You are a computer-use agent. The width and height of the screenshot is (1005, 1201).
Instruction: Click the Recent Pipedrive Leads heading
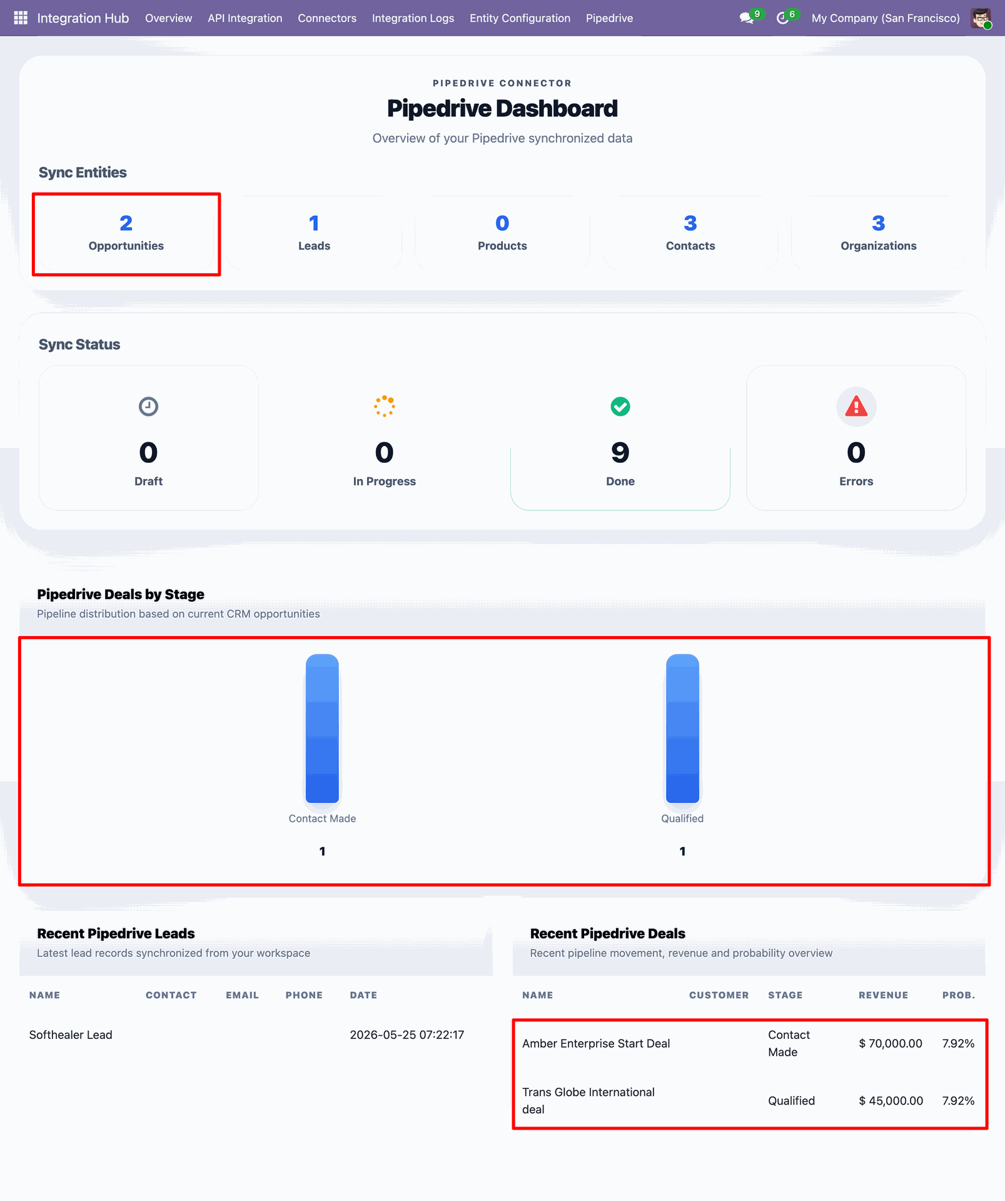[116, 933]
